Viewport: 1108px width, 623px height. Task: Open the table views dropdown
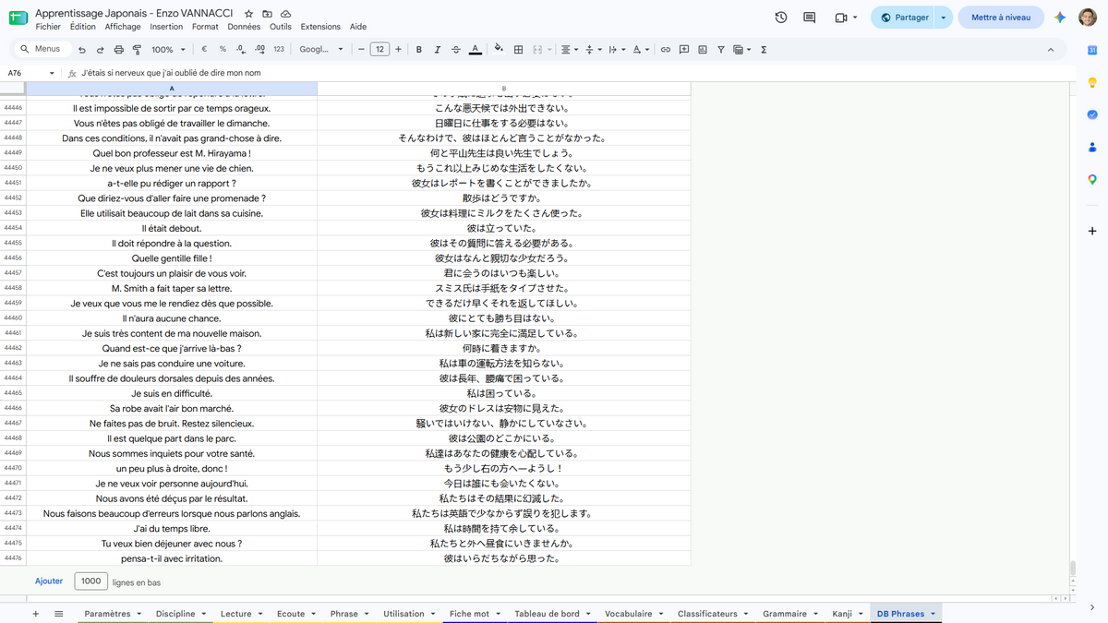[x=742, y=50]
